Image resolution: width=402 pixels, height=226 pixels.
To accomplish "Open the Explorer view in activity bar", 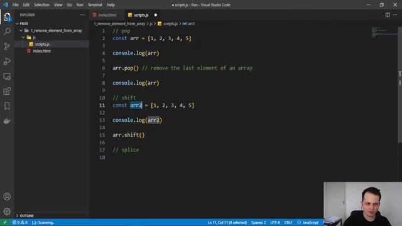I will point(7,17).
